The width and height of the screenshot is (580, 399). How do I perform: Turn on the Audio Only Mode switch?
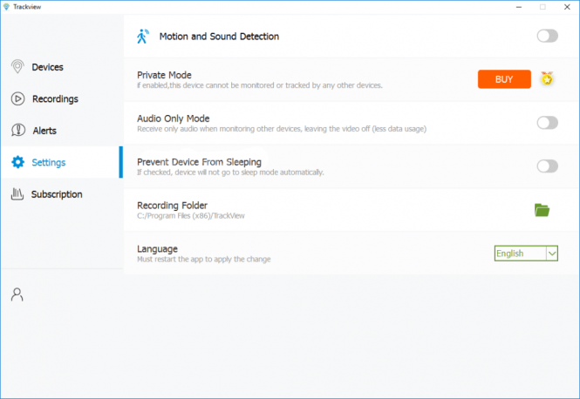pyautogui.click(x=548, y=123)
